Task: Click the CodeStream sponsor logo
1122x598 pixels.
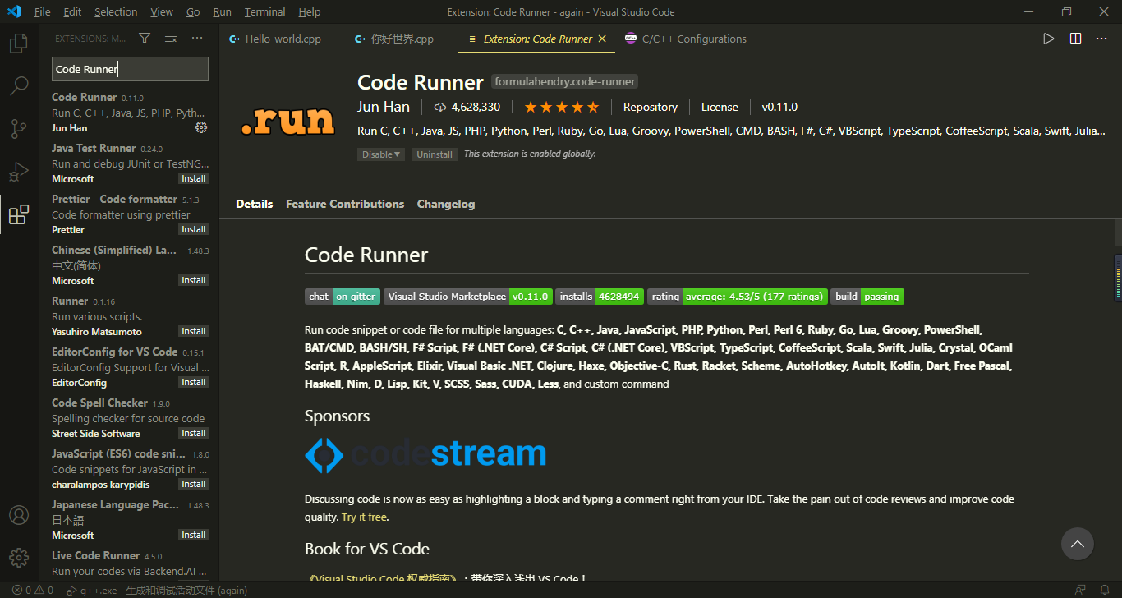Action: pos(425,454)
